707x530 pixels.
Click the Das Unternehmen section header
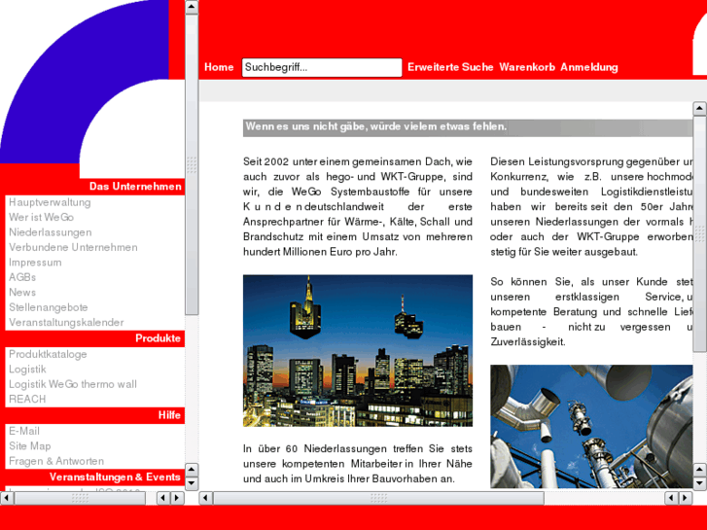click(135, 187)
